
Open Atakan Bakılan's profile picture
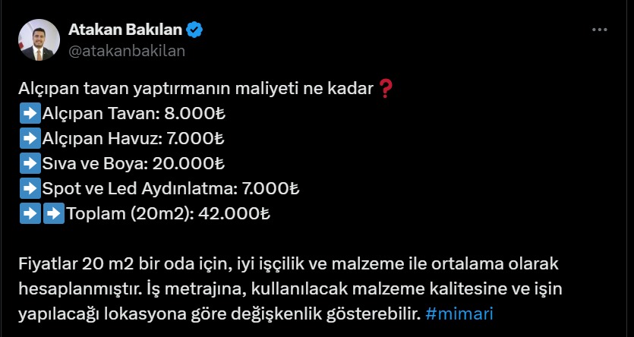39,40
